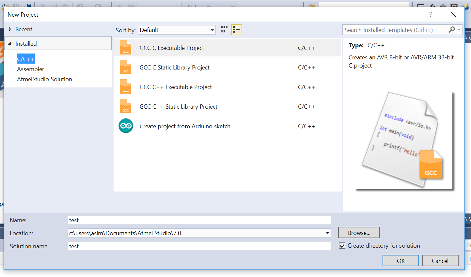Close the New Project dialog
Image resolution: width=471 pixels, height=277 pixels.
click(x=453, y=14)
